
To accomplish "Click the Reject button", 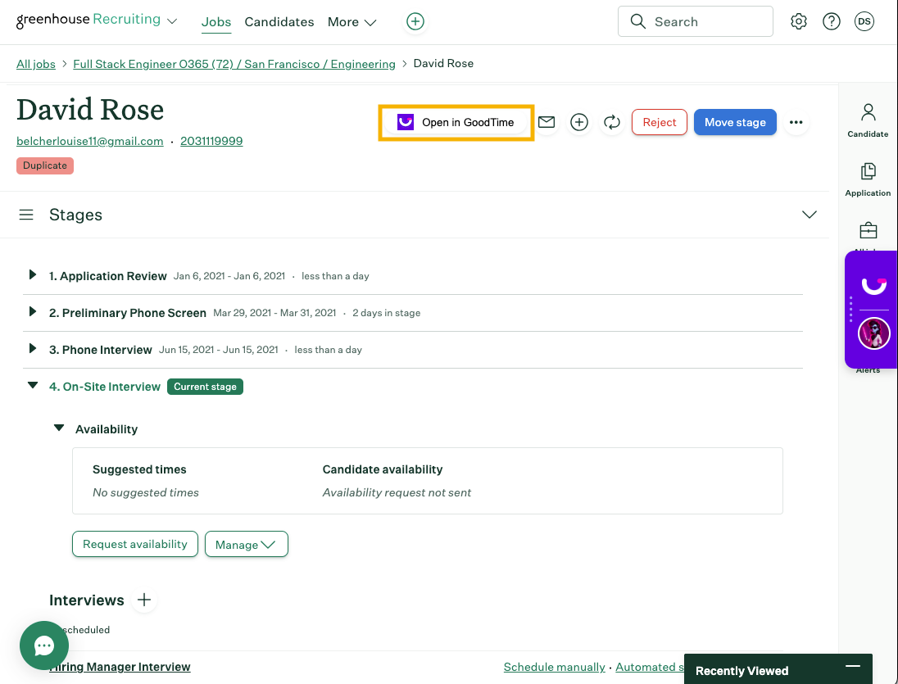I will (660, 122).
